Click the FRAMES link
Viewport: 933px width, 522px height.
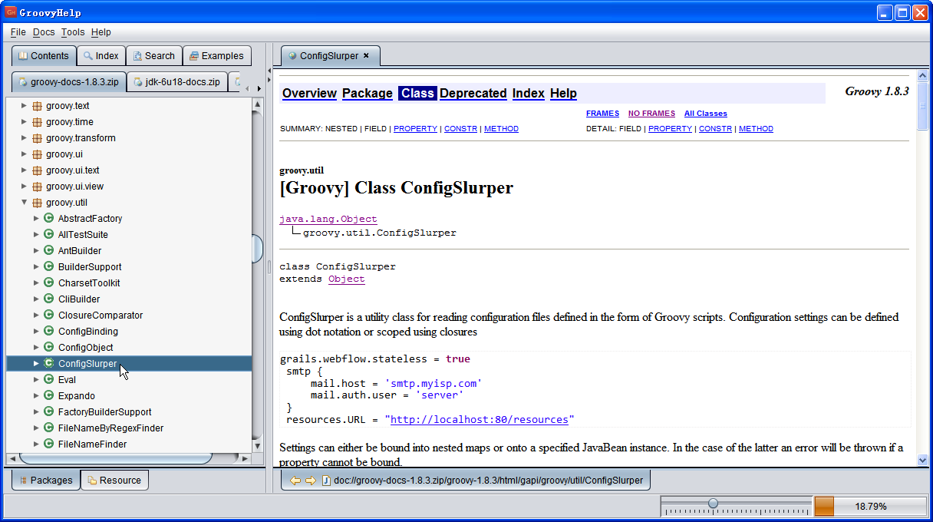[602, 114]
